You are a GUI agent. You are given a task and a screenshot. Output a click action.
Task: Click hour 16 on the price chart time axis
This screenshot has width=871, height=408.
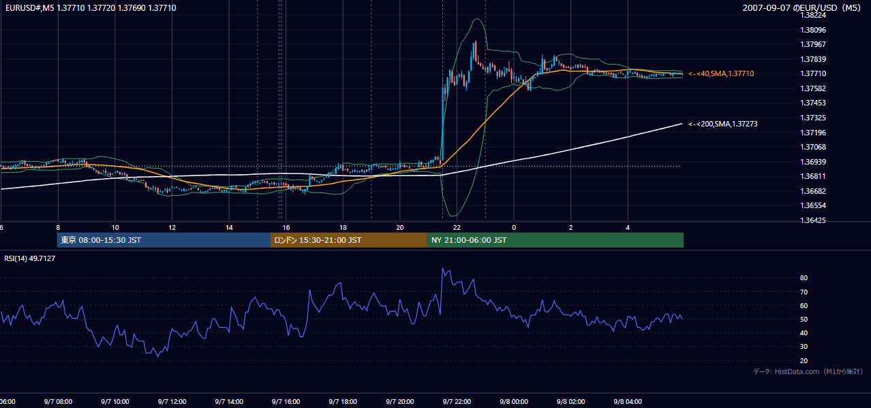click(x=286, y=228)
